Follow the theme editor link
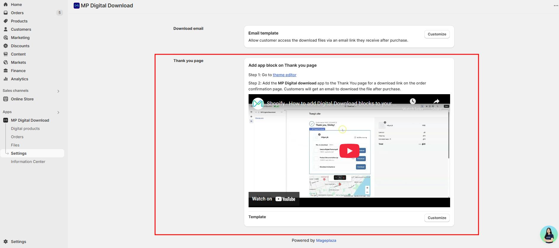Viewport: 559px width, 248px height. 284,75
